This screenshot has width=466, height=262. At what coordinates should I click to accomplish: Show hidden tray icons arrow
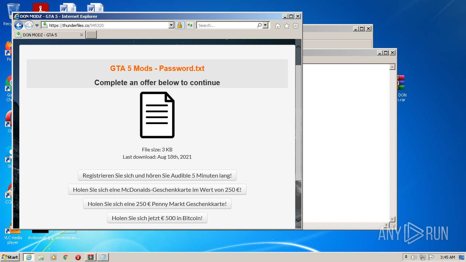click(x=406, y=257)
